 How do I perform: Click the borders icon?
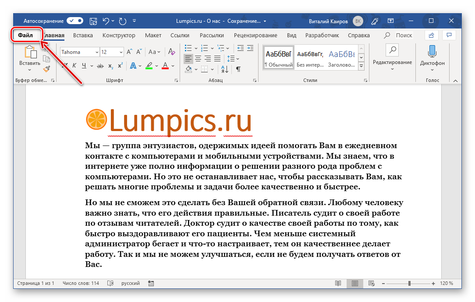click(x=205, y=69)
